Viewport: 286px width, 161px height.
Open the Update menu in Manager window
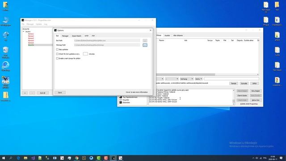click(x=39, y=24)
